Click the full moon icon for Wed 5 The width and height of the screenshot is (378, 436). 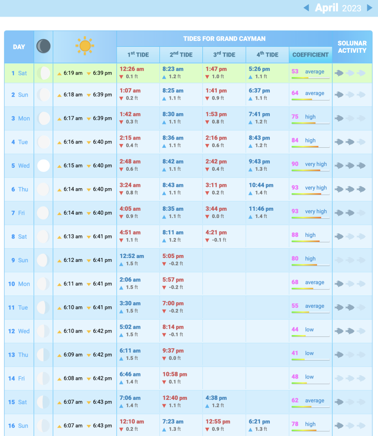tap(43, 166)
